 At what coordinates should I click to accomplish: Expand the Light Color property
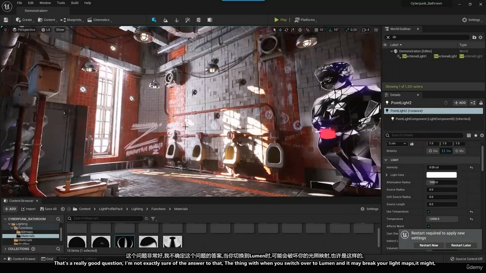point(386,175)
